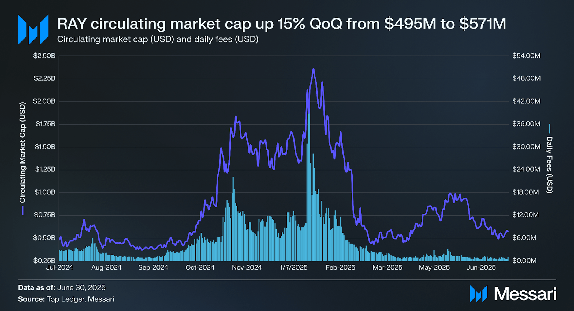
Task: Click the chart title about RAY market cap
Action: click(281, 24)
